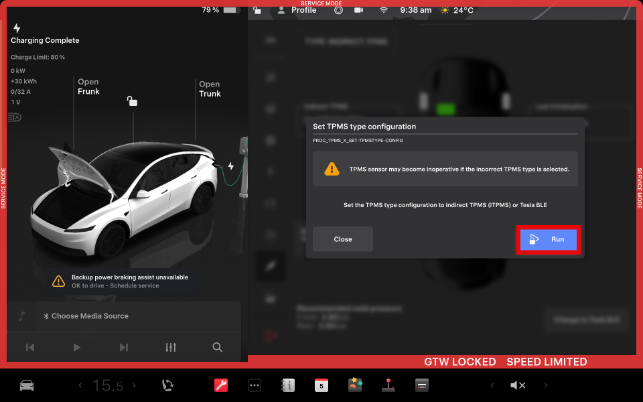Image resolution: width=643 pixels, height=402 pixels.
Task: Open vehicle controls with car icon
Action: click(27, 385)
